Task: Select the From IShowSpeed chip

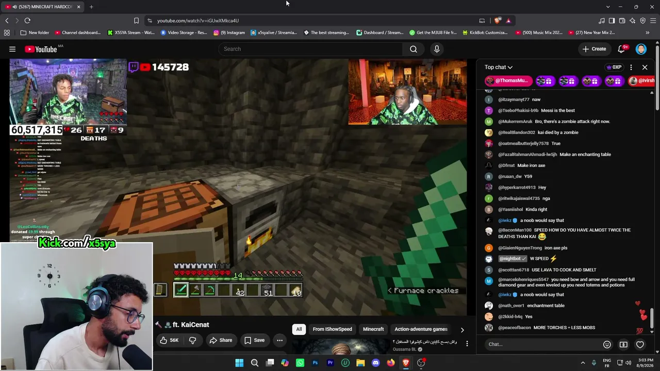Action: (x=332, y=329)
